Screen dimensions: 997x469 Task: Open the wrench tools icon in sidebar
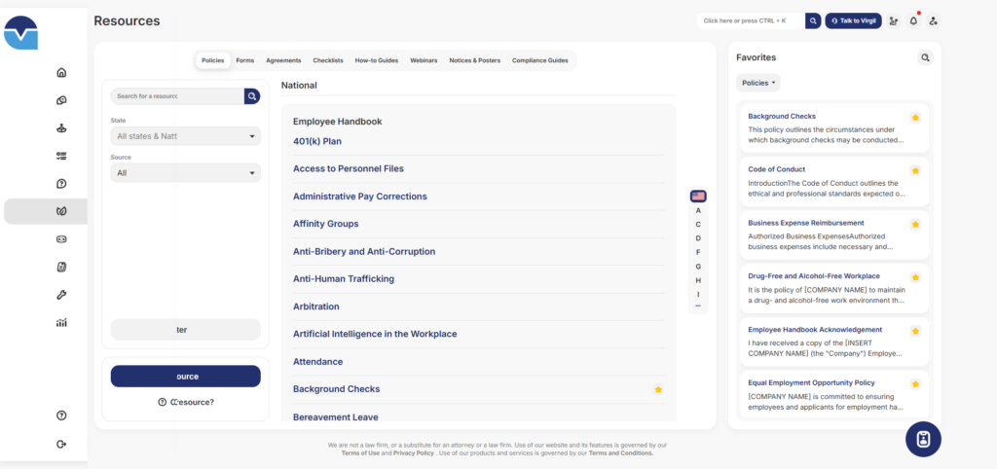[x=61, y=295]
